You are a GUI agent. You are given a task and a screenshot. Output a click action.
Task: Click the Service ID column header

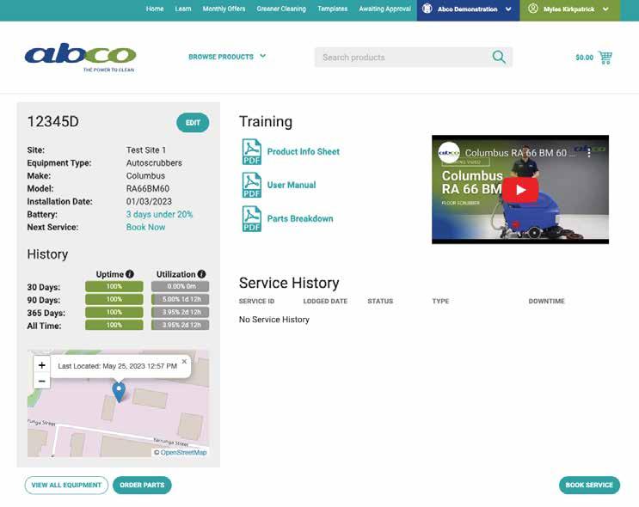(257, 301)
